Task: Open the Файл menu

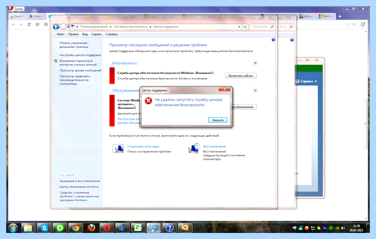Action: pyautogui.click(x=61, y=34)
